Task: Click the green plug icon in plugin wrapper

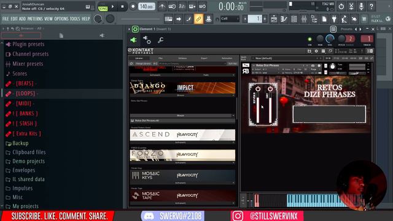Action: point(133,40)
